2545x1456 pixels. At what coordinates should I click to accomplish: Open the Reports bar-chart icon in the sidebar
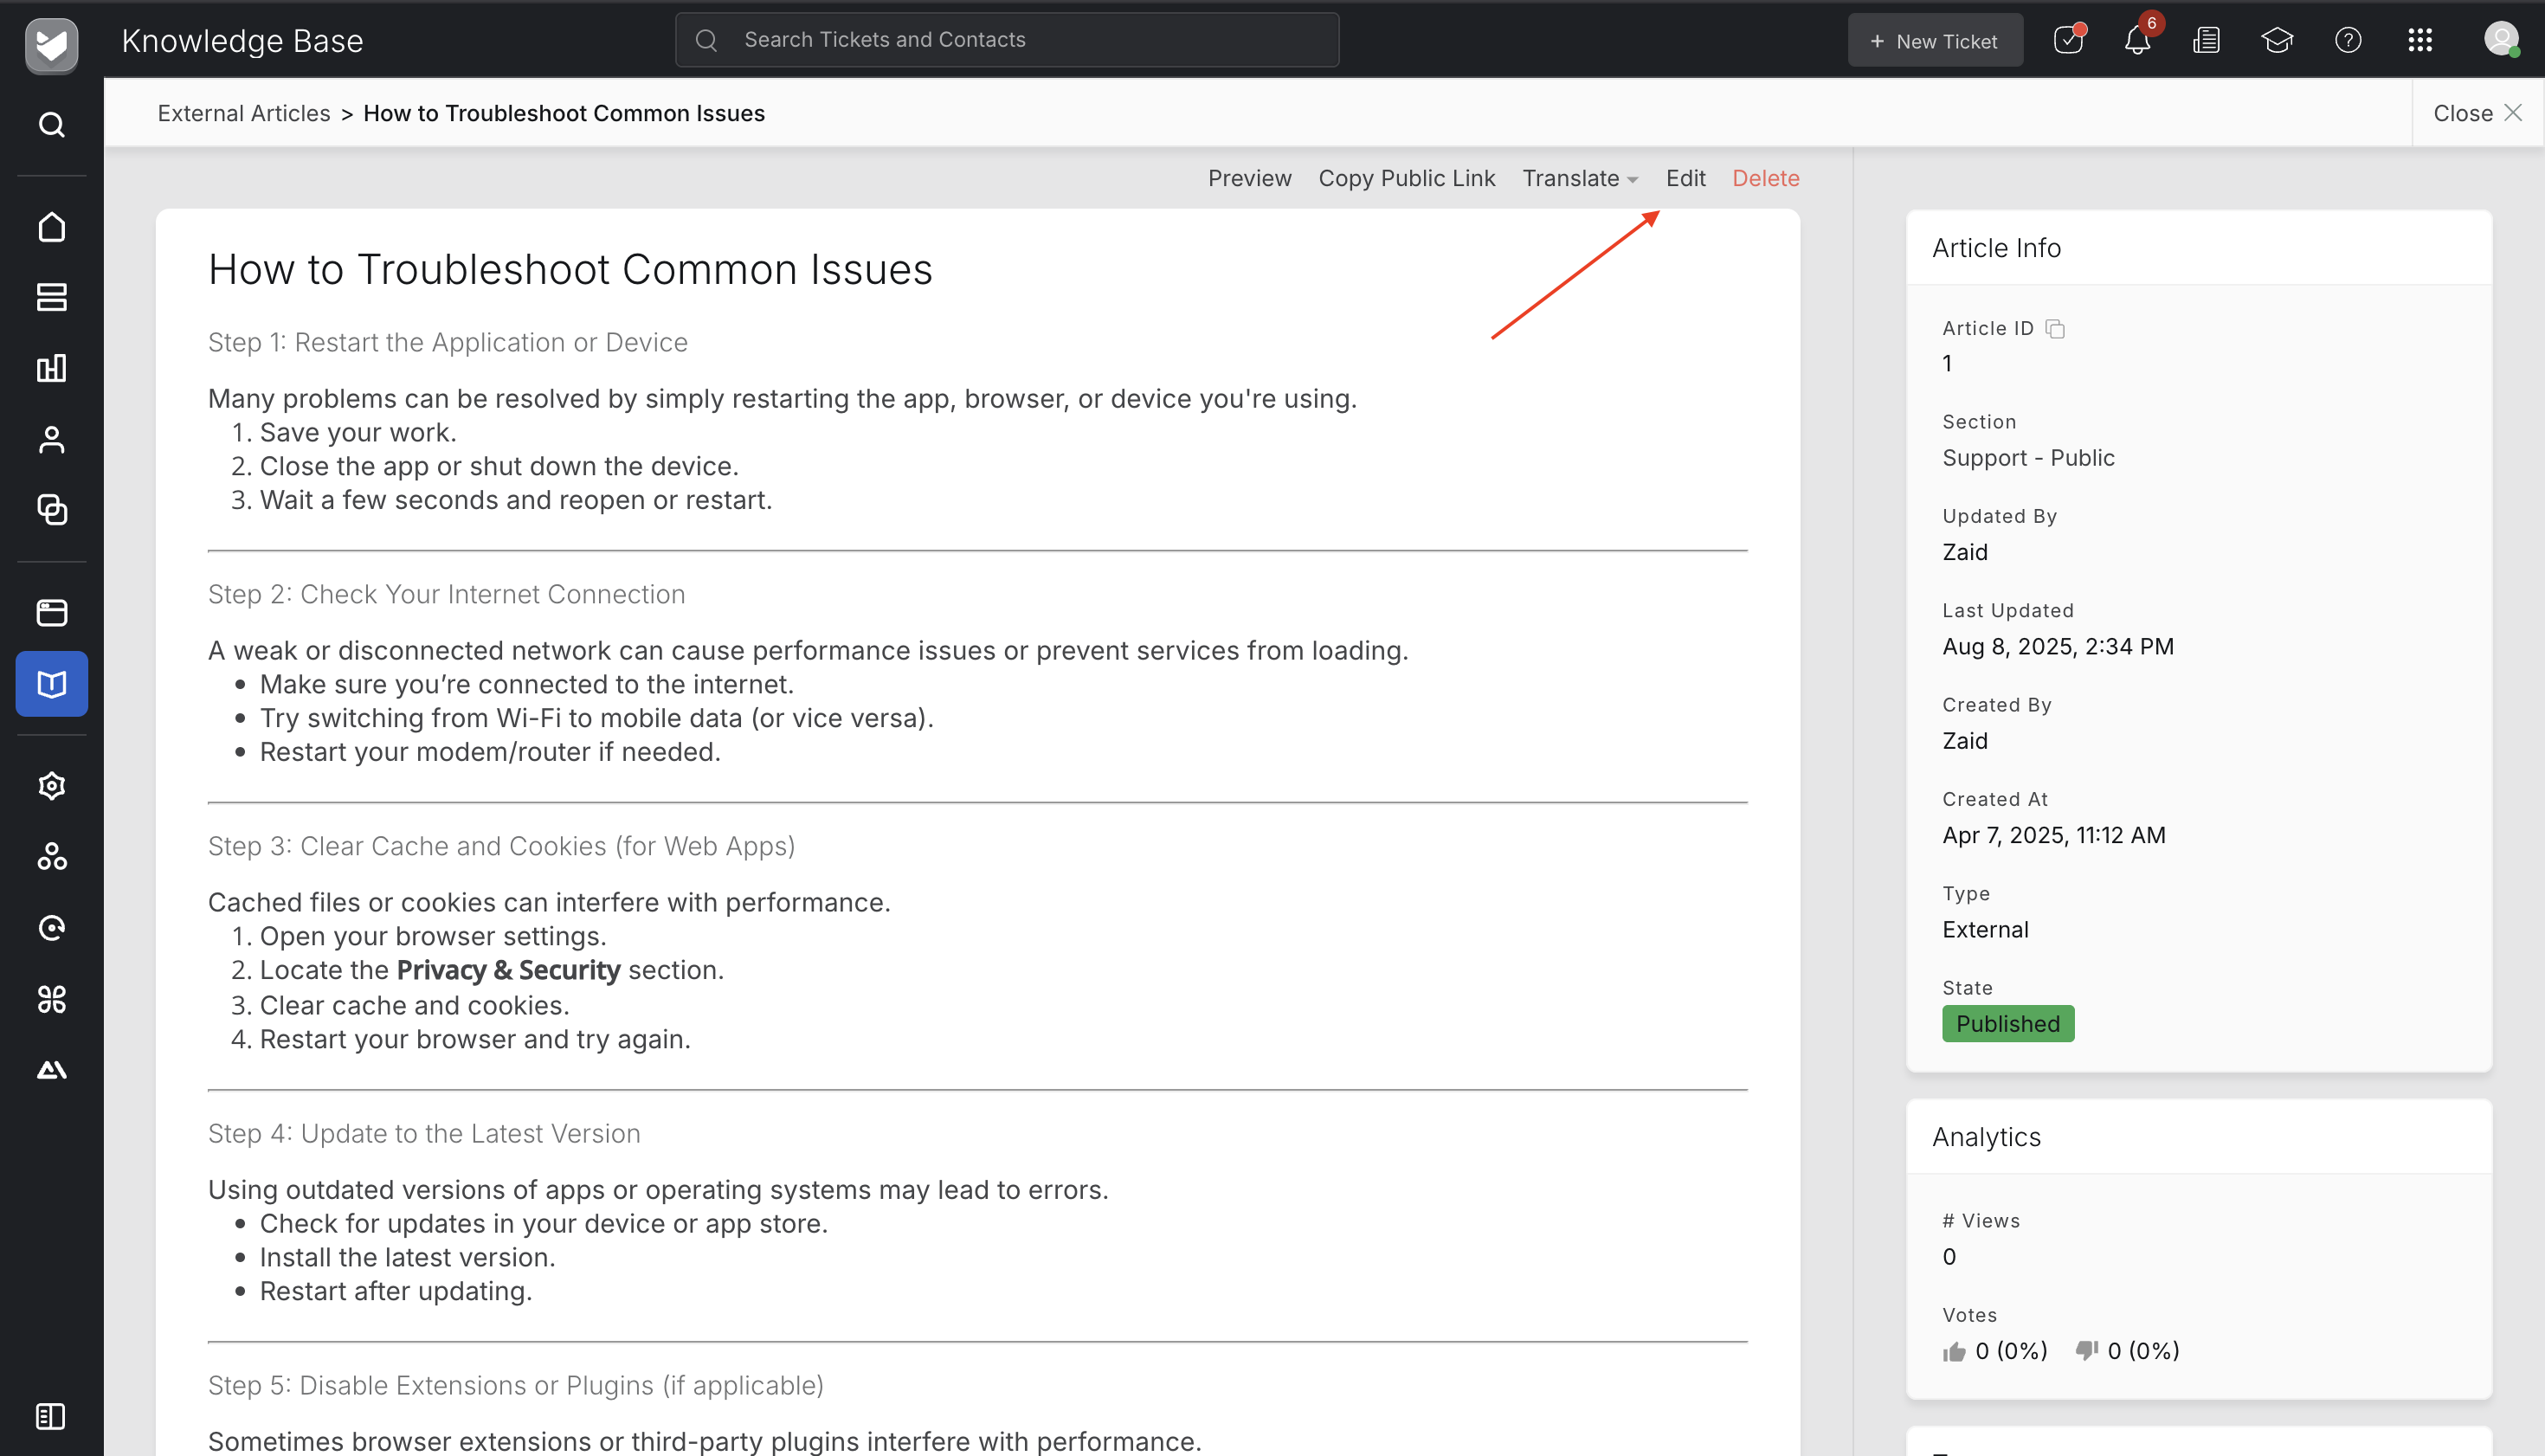coord(51,368)
